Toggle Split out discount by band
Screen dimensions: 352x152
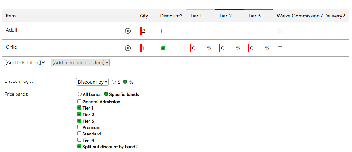[79, 146]
